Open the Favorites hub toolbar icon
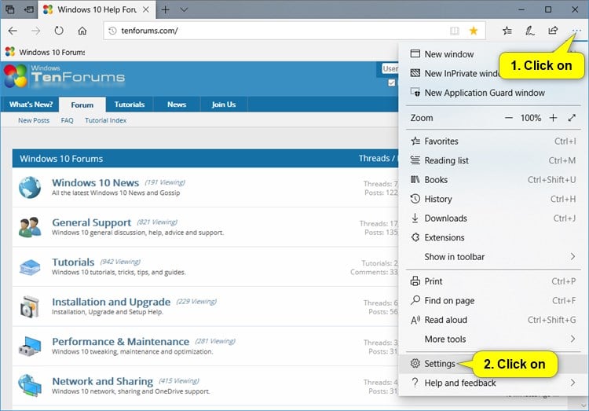 click(507, 31)
